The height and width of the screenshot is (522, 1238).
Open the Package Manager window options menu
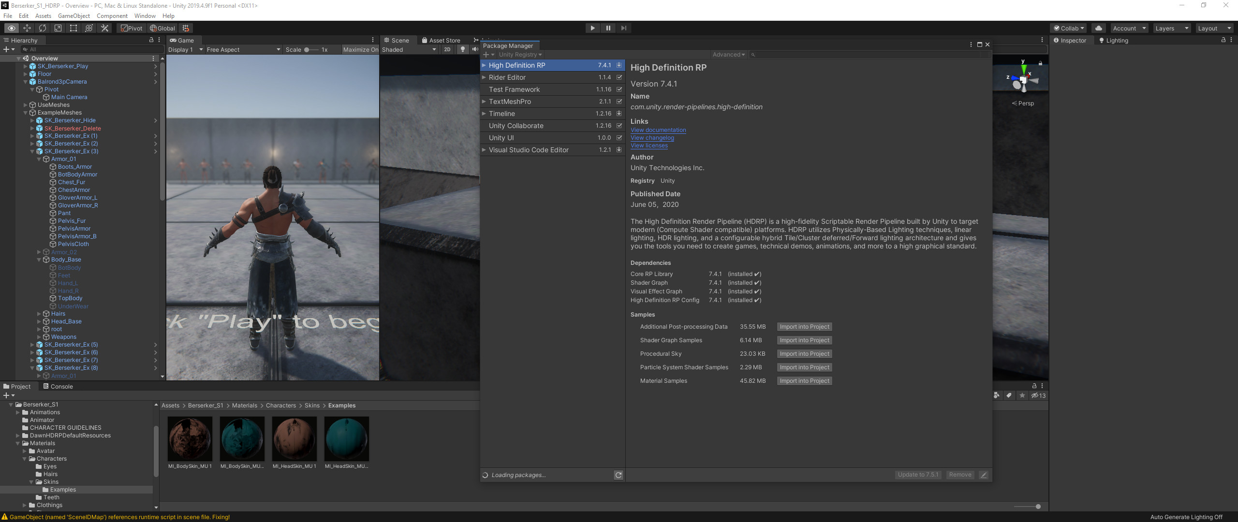pos(971,44)
